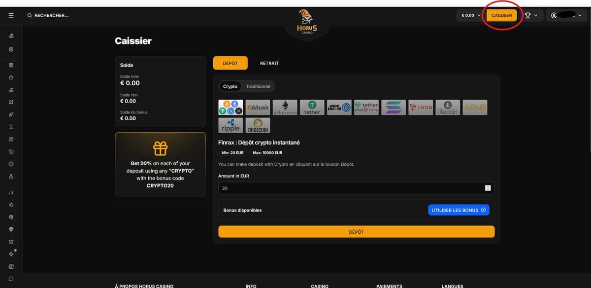Click the 'Solde du bonus' label

point(133,112)
